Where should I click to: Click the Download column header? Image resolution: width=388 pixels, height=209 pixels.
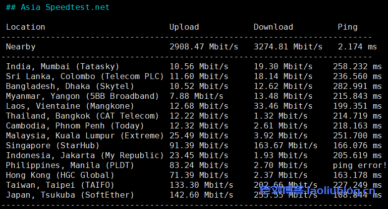point(273,27)
